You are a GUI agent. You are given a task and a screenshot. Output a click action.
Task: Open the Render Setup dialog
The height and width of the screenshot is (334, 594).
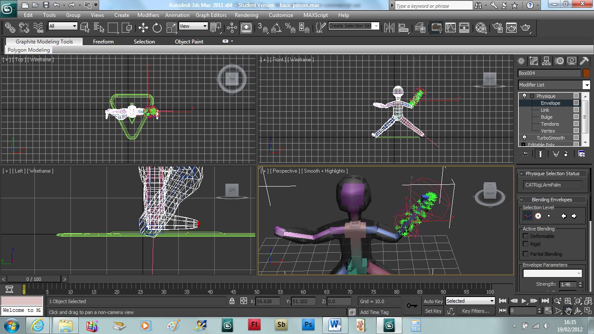tap(498, 28)
